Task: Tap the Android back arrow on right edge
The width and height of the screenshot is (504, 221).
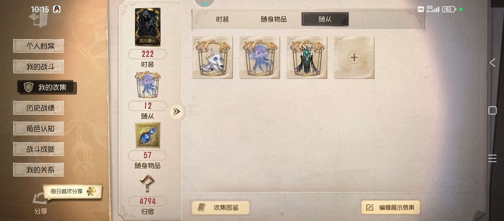Action: 492,62
